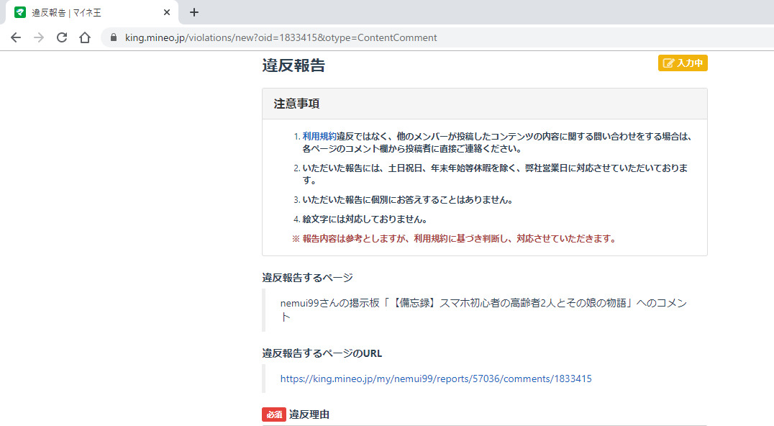
Task: Click the 違反理由 field label
Action: pyautogui.click(x=309, y=414)
